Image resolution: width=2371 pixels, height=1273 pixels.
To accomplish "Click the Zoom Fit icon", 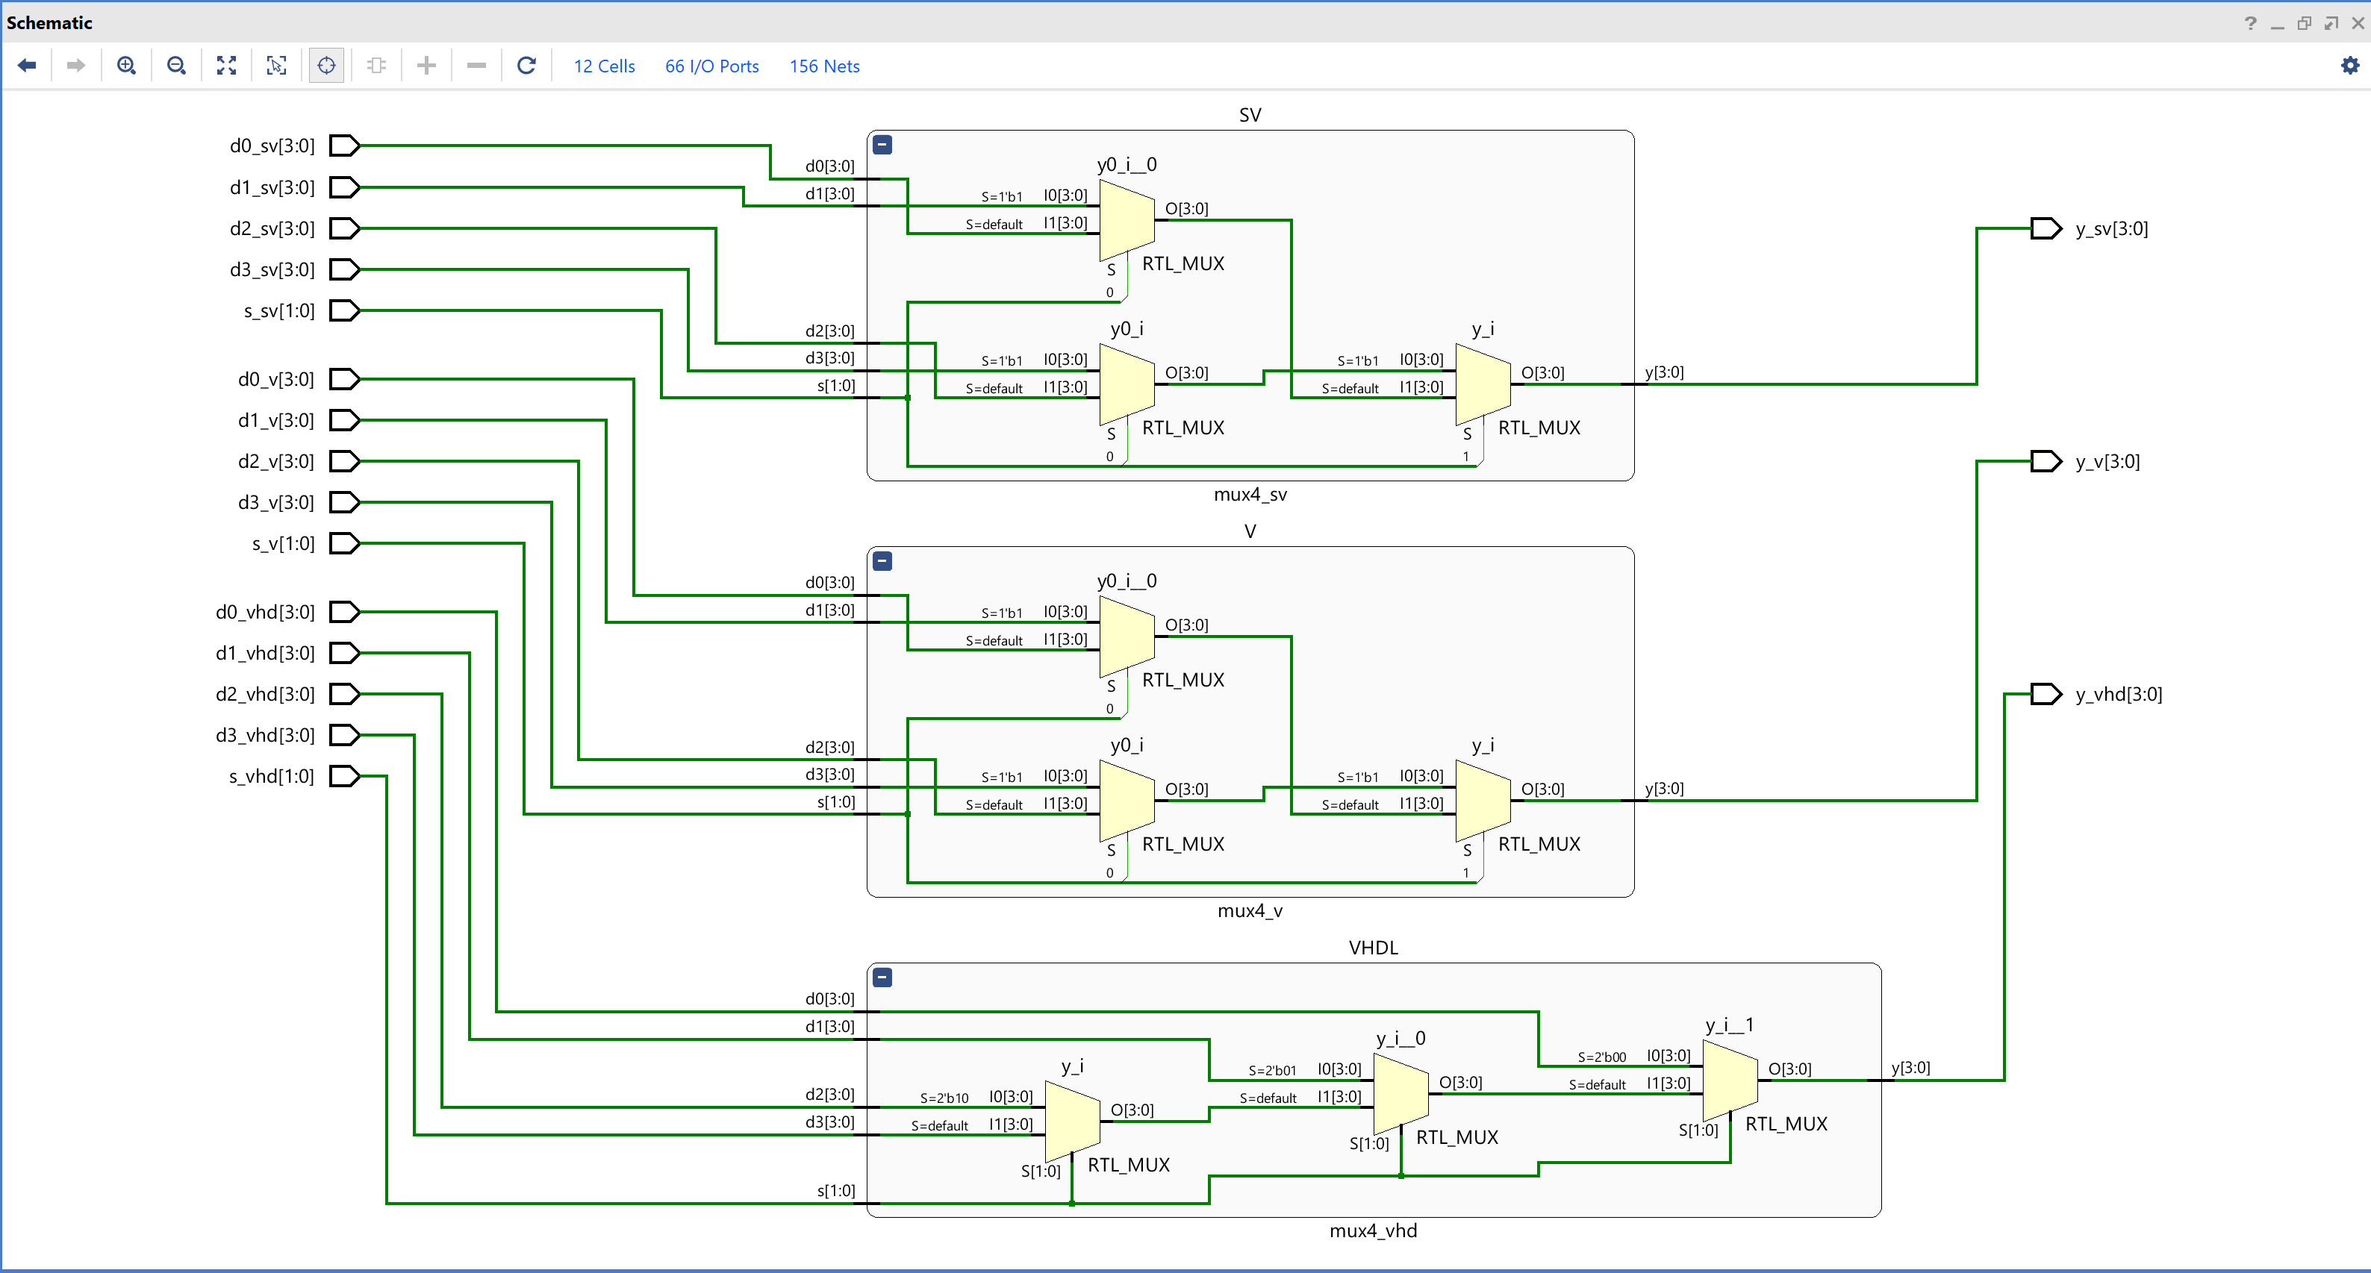I will [226, 66].
